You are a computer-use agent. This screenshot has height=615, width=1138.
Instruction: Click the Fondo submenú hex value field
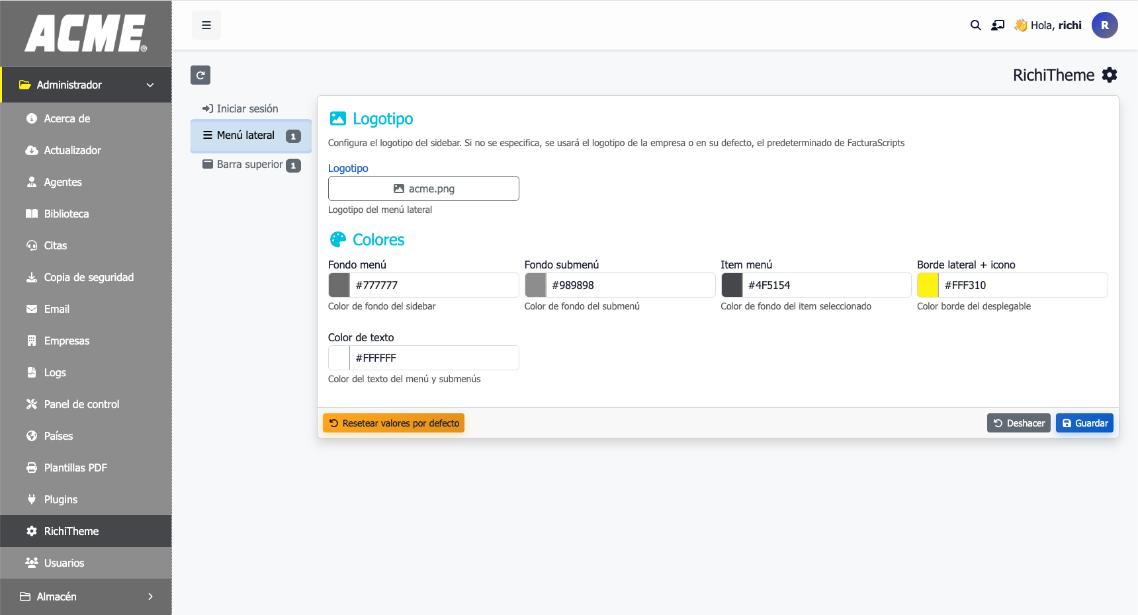[631, 285]
